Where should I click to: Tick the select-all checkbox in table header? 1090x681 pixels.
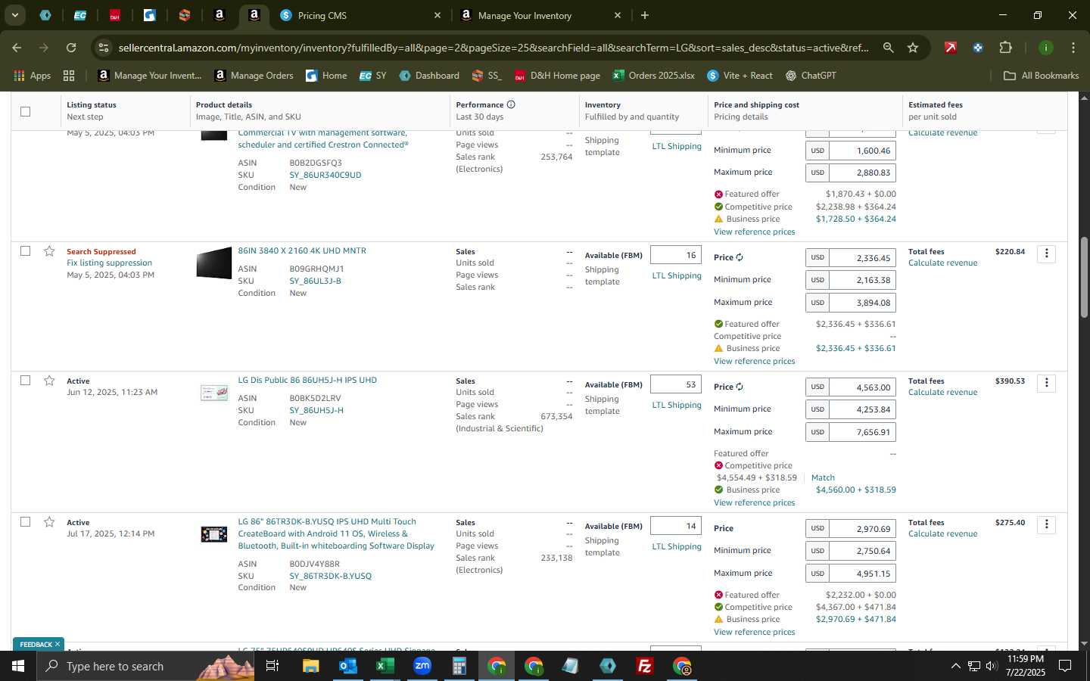click(x=25, y=111)
